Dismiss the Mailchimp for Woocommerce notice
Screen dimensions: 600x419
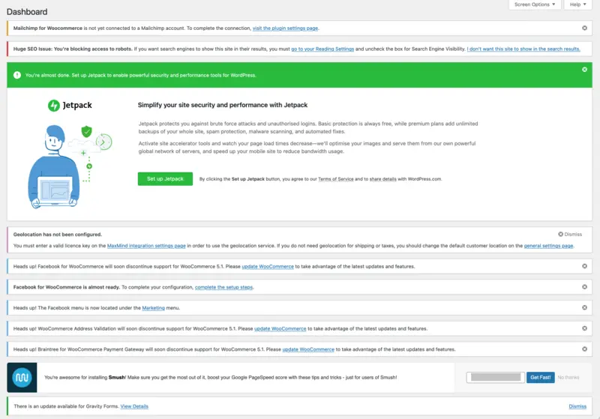point(584,28)
